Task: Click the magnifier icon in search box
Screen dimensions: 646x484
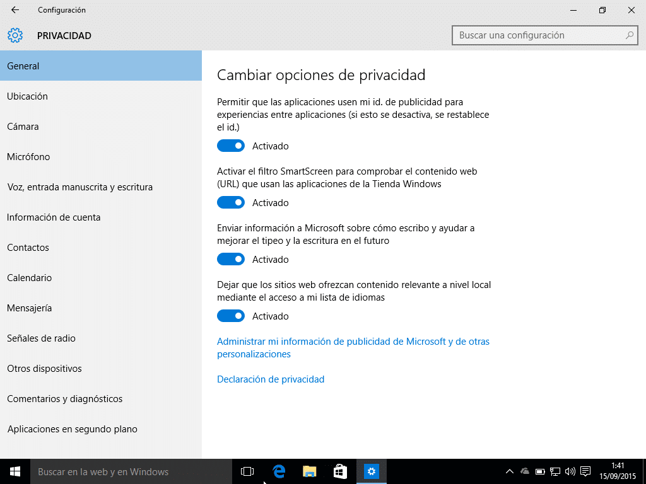Action: pos(629,35)
